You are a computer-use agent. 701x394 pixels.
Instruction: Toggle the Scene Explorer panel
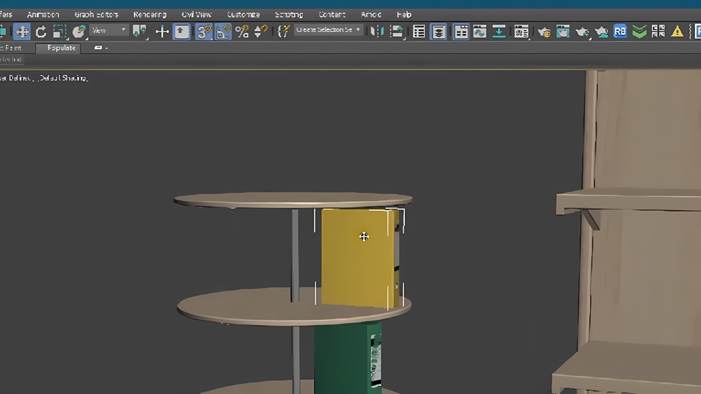(418, 32)
